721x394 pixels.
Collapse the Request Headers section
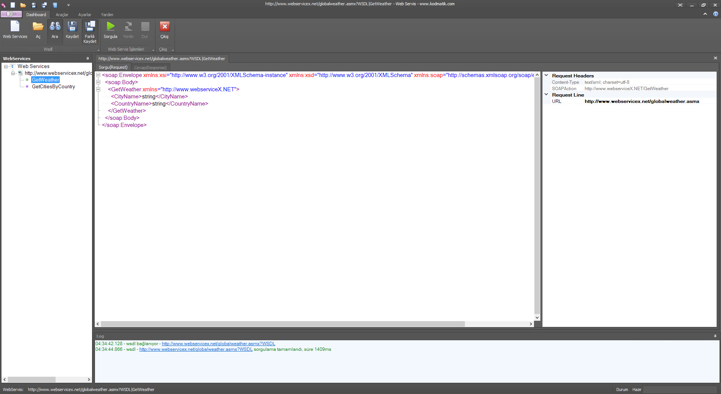click(546, 75)
